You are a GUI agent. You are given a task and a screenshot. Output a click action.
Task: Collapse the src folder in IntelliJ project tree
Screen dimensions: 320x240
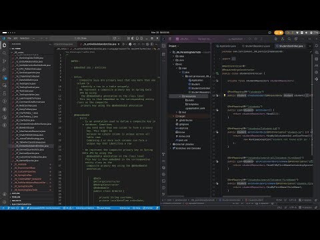[174, 64]
